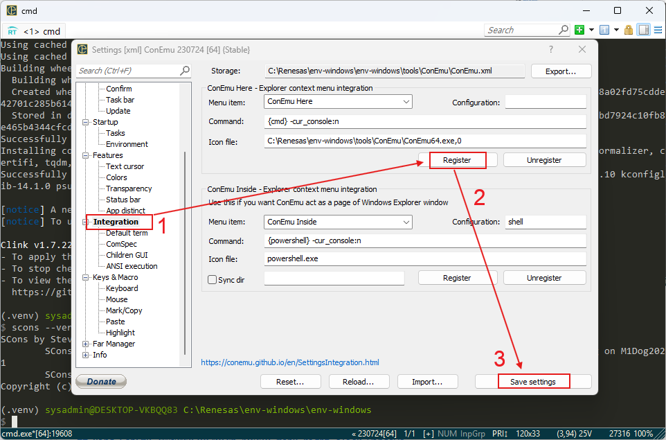This screenshot has width=666, height=440.
Task: Toggle the lock icon in ConEmu toolbar
Action: (629, 30)
